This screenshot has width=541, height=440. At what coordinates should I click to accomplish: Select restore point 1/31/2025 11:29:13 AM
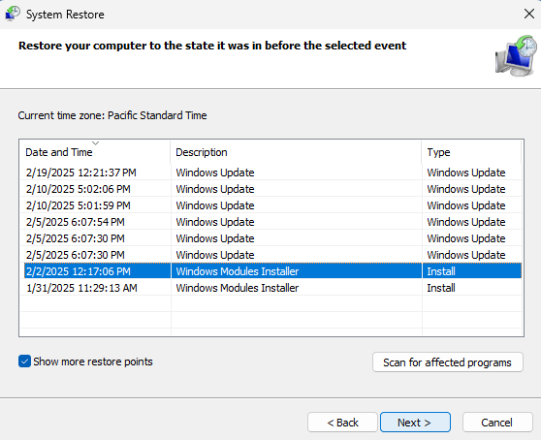(270, 288)
